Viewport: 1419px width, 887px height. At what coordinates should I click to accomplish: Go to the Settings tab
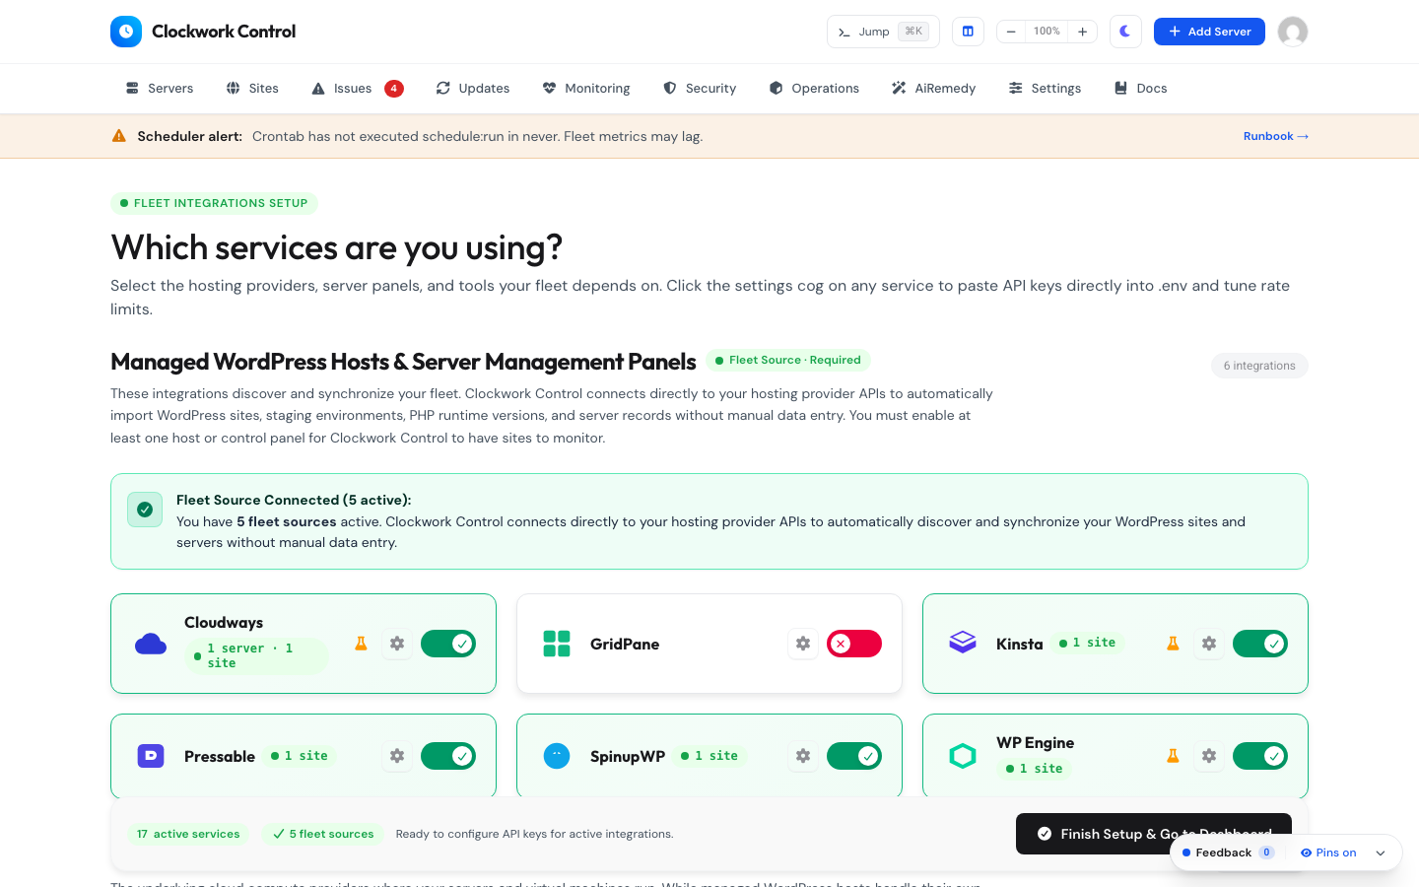point(1045,88)
